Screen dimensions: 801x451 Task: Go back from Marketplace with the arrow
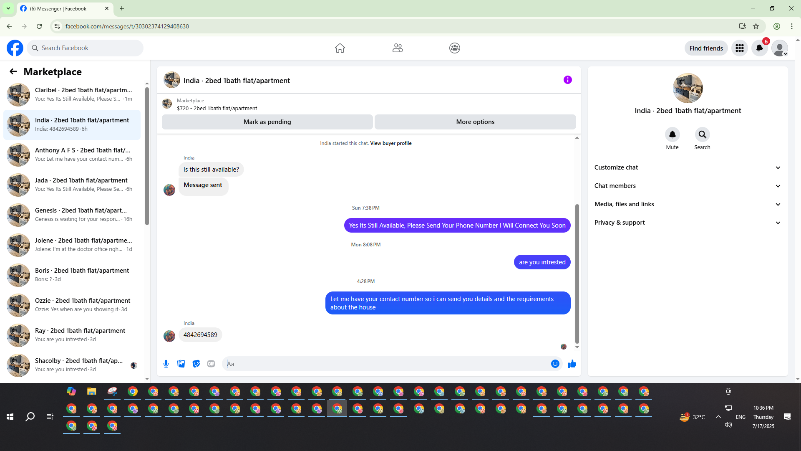tap(13, 71)
